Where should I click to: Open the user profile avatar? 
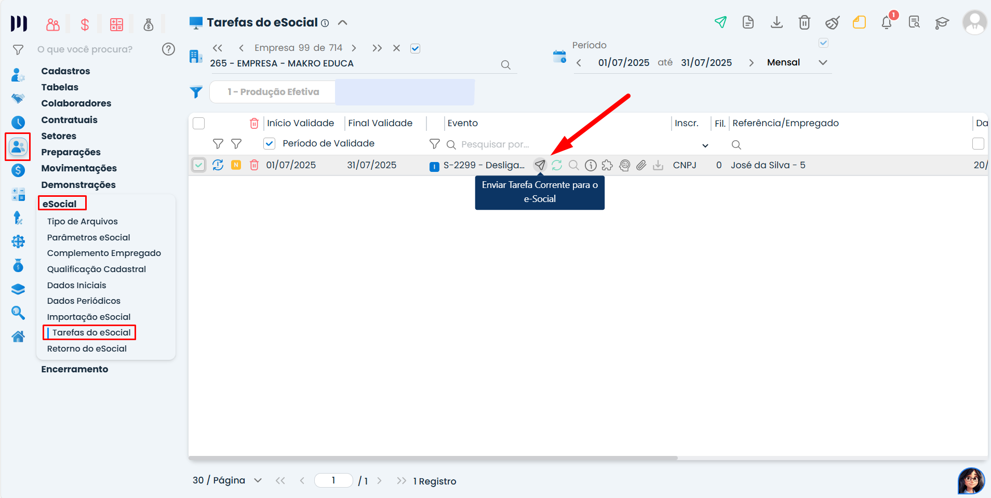(x=974, y=23)
